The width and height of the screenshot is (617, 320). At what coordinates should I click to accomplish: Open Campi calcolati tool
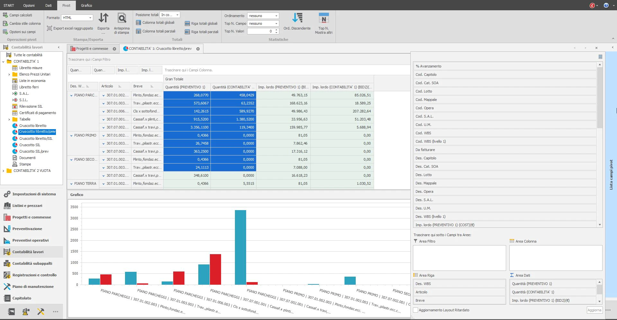click(x=17, y=15)
